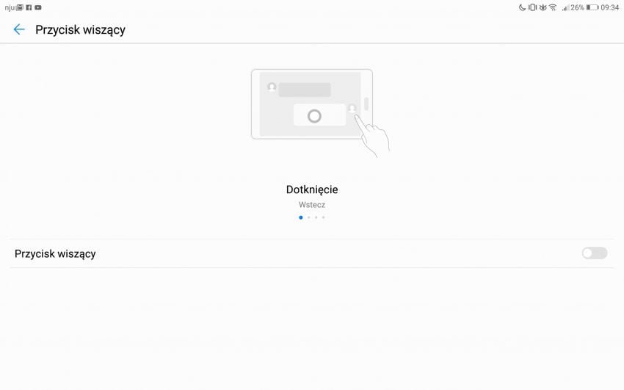Tap the Przycisk wiszący settings row label
This screenshot has width=624, height=390.
coord(55,253)
